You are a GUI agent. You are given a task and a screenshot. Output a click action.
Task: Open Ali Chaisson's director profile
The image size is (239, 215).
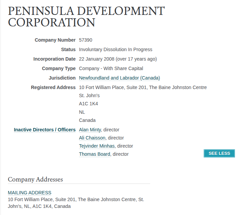[x=92, y=138]
